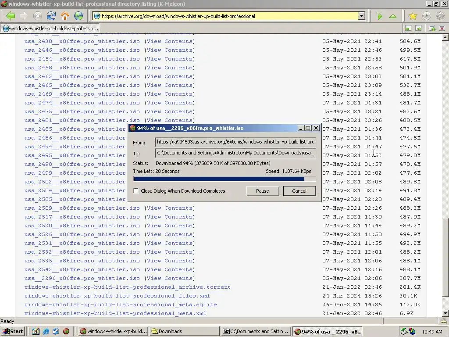Open History with the clock icon
This screenshot has height=337, width=449.
[x=426, y=16]
